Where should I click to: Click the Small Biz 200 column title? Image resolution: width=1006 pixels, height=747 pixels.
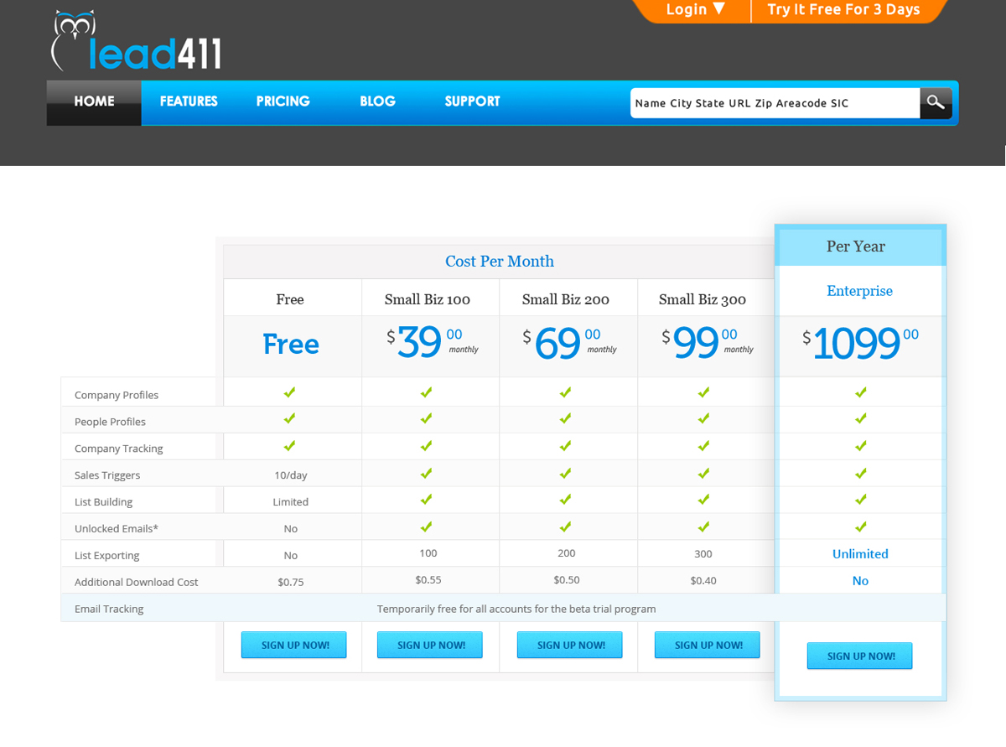(x=566, y=299)
